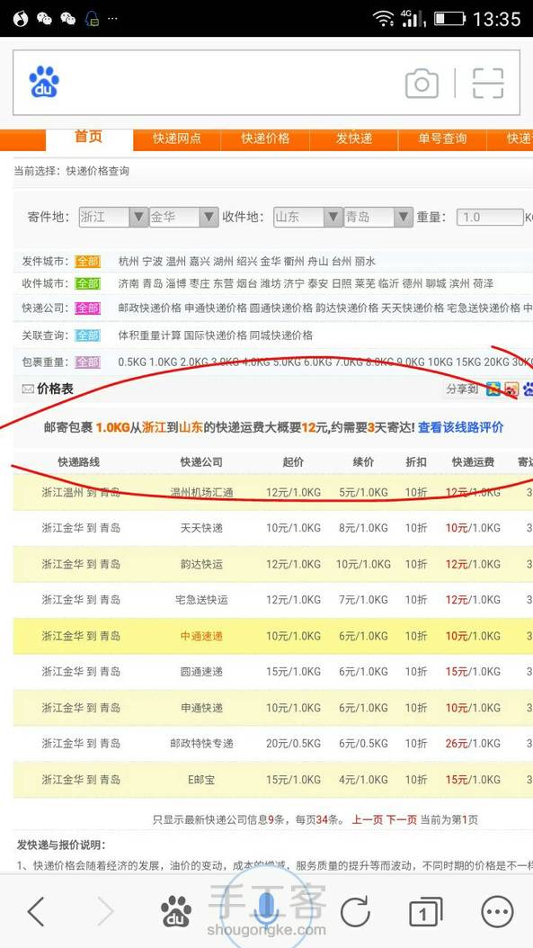Viewport: 533px width, 948px height.
Task: Click second share icon next to 分享到
Action: (511, 389)
